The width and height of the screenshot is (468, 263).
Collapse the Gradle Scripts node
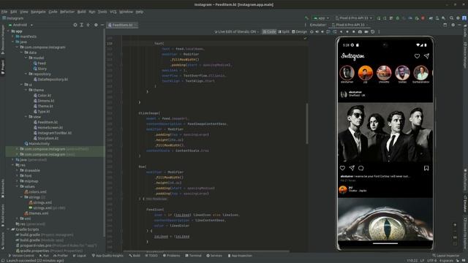click(8, 229)
